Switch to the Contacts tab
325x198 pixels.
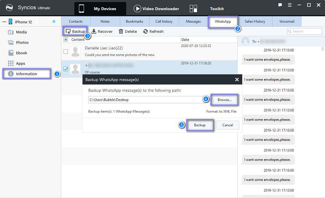click(x=76, y=21)
